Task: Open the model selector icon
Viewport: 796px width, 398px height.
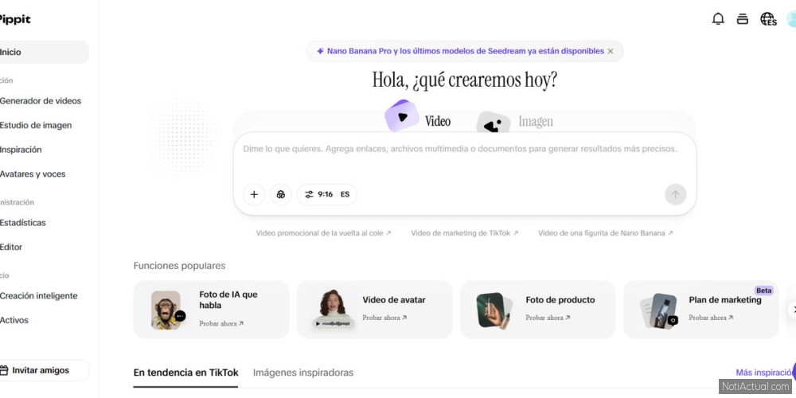Action: (x=281, y=194)
